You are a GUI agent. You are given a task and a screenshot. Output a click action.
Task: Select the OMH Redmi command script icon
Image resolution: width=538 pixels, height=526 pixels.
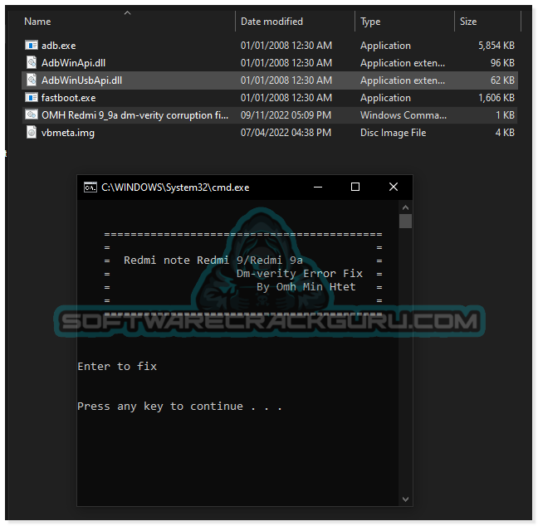pyautogui.click(x=32, y=114)
